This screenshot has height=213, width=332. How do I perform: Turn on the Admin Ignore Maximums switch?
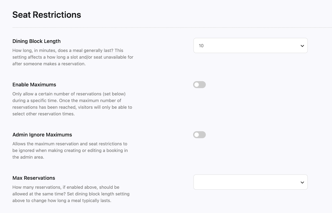pos(199,135)
